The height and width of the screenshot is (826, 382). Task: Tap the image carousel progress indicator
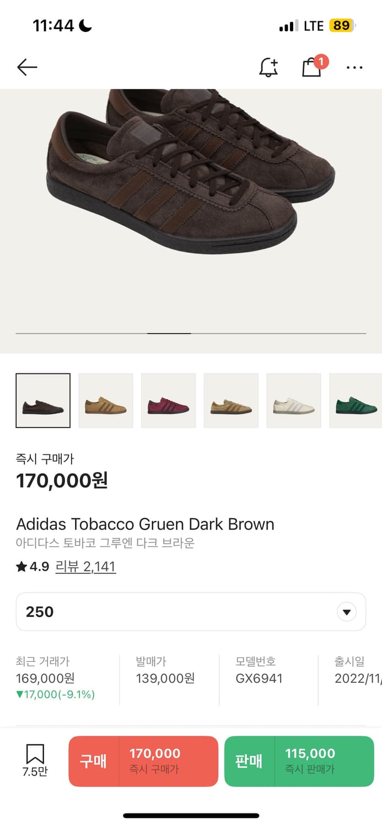click(191, 333)
